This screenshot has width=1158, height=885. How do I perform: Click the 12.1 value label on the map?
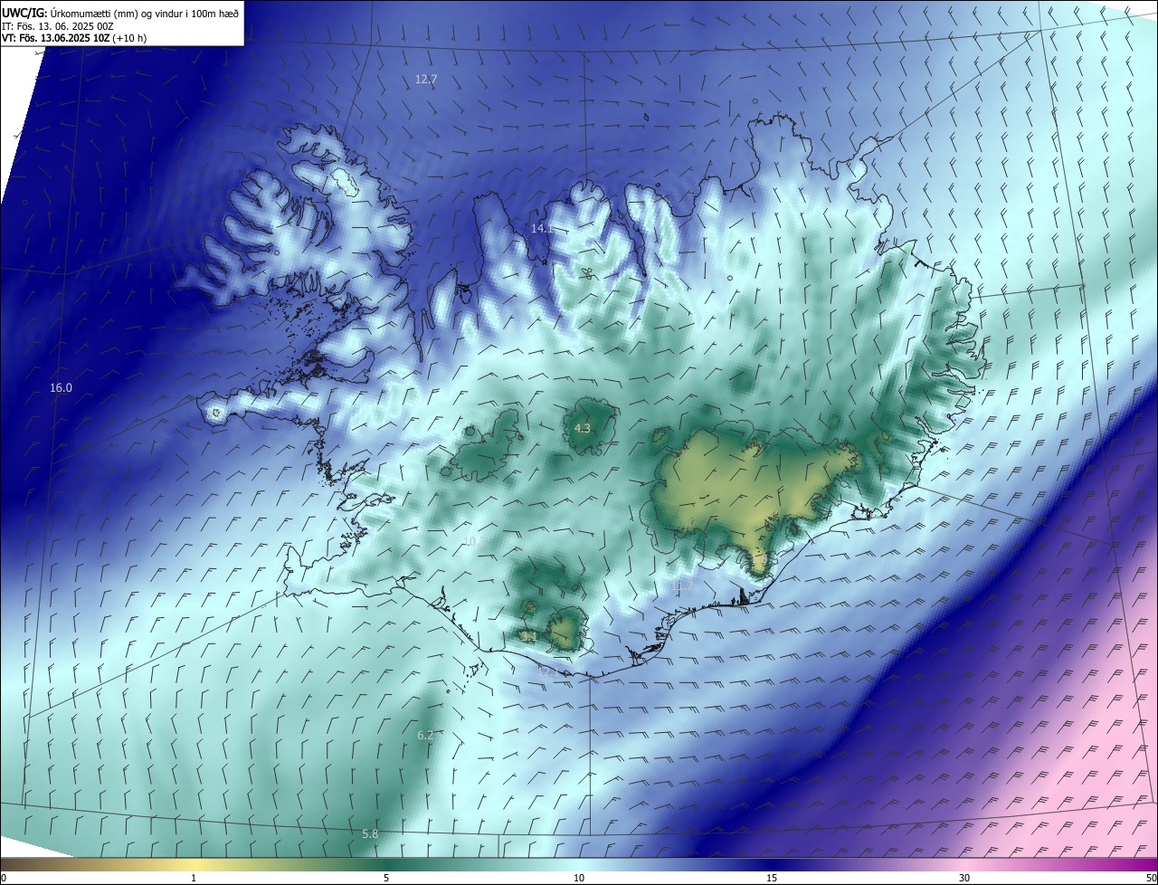[x=548, y=672]
